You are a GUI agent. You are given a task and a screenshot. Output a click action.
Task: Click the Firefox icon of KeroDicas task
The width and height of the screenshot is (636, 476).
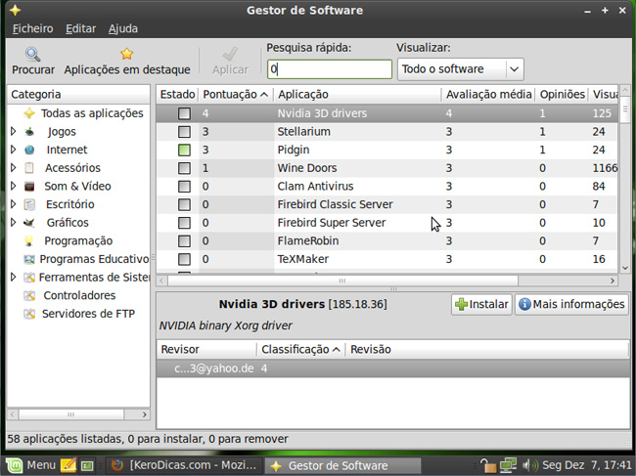coord(116,465)
